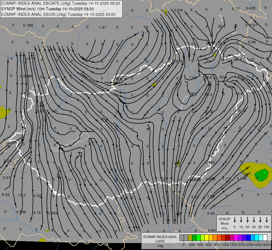Image resolution: width=272 pixels, height=250 pixels.
Task: Select the 50 m/s wind legend arrow
Action: click(x=260, y=220)
